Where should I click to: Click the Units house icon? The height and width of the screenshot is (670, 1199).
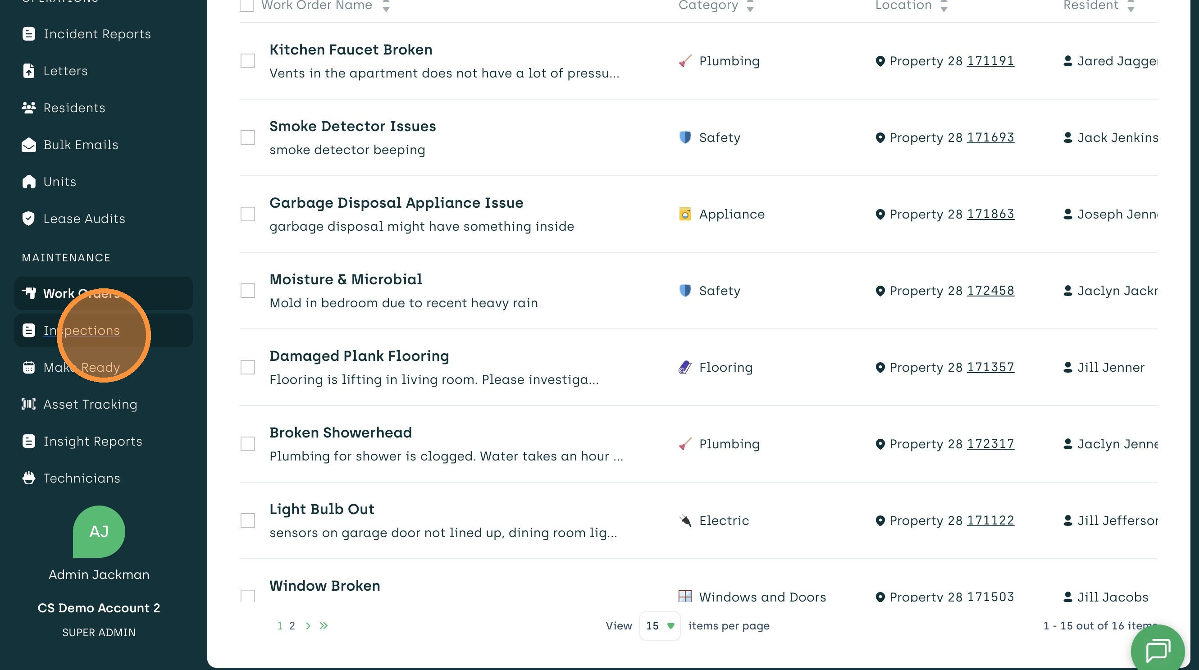[29, 182]
